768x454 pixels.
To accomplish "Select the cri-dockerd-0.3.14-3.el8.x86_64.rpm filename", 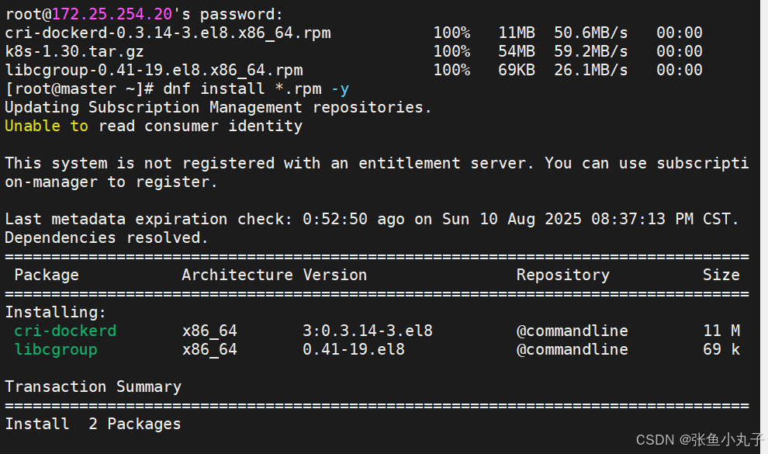I will point(168,33).
